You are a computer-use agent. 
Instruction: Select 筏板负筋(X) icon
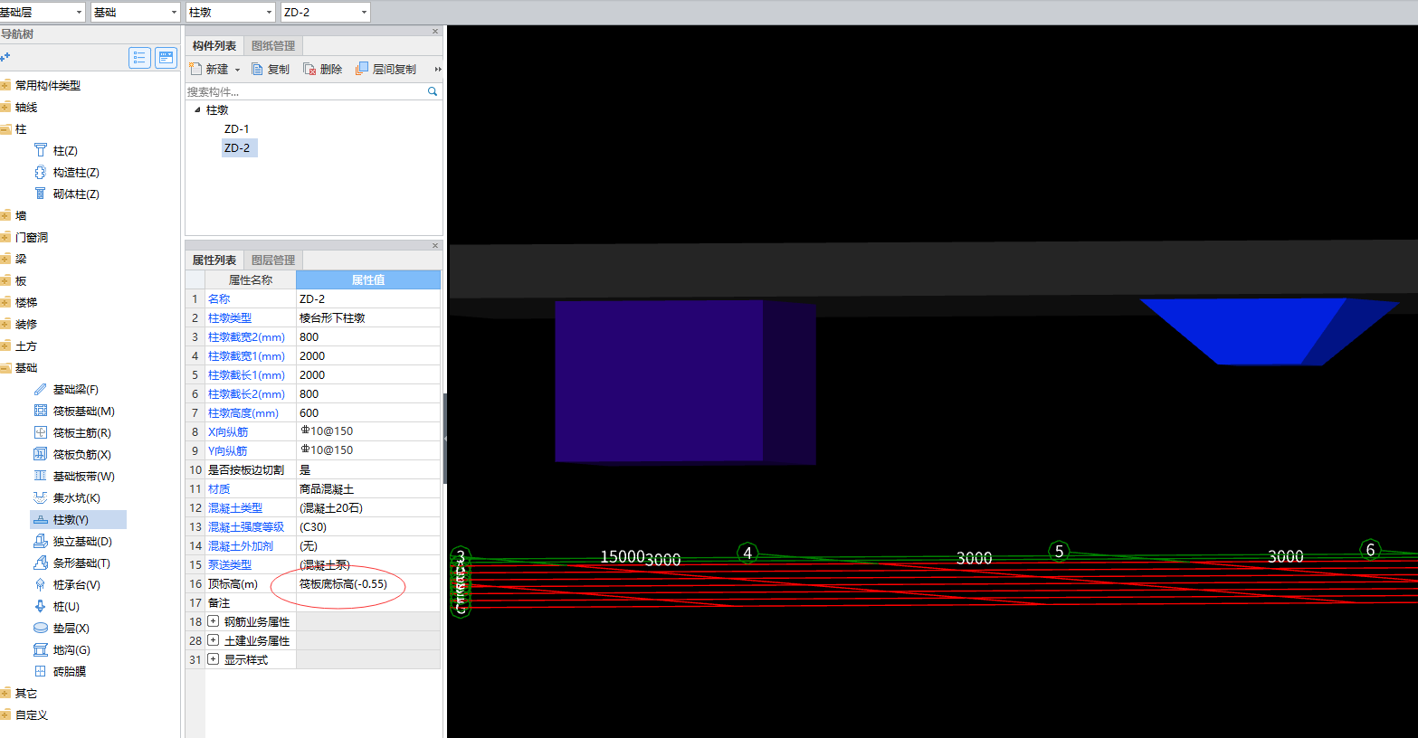[40, 454]
